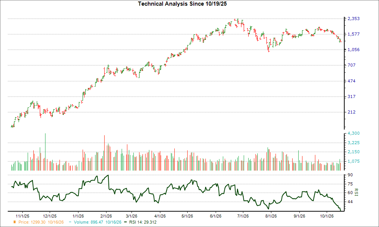Viewport: 379px width, 227px height.
Task: Click the teal Volume legend dash
Action: click(x=70, y=222)
